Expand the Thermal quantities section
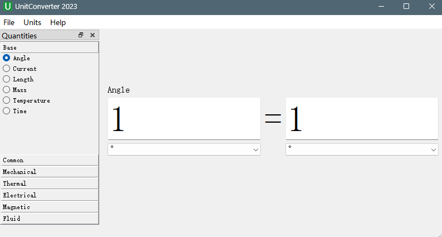 tap(50, 183)
